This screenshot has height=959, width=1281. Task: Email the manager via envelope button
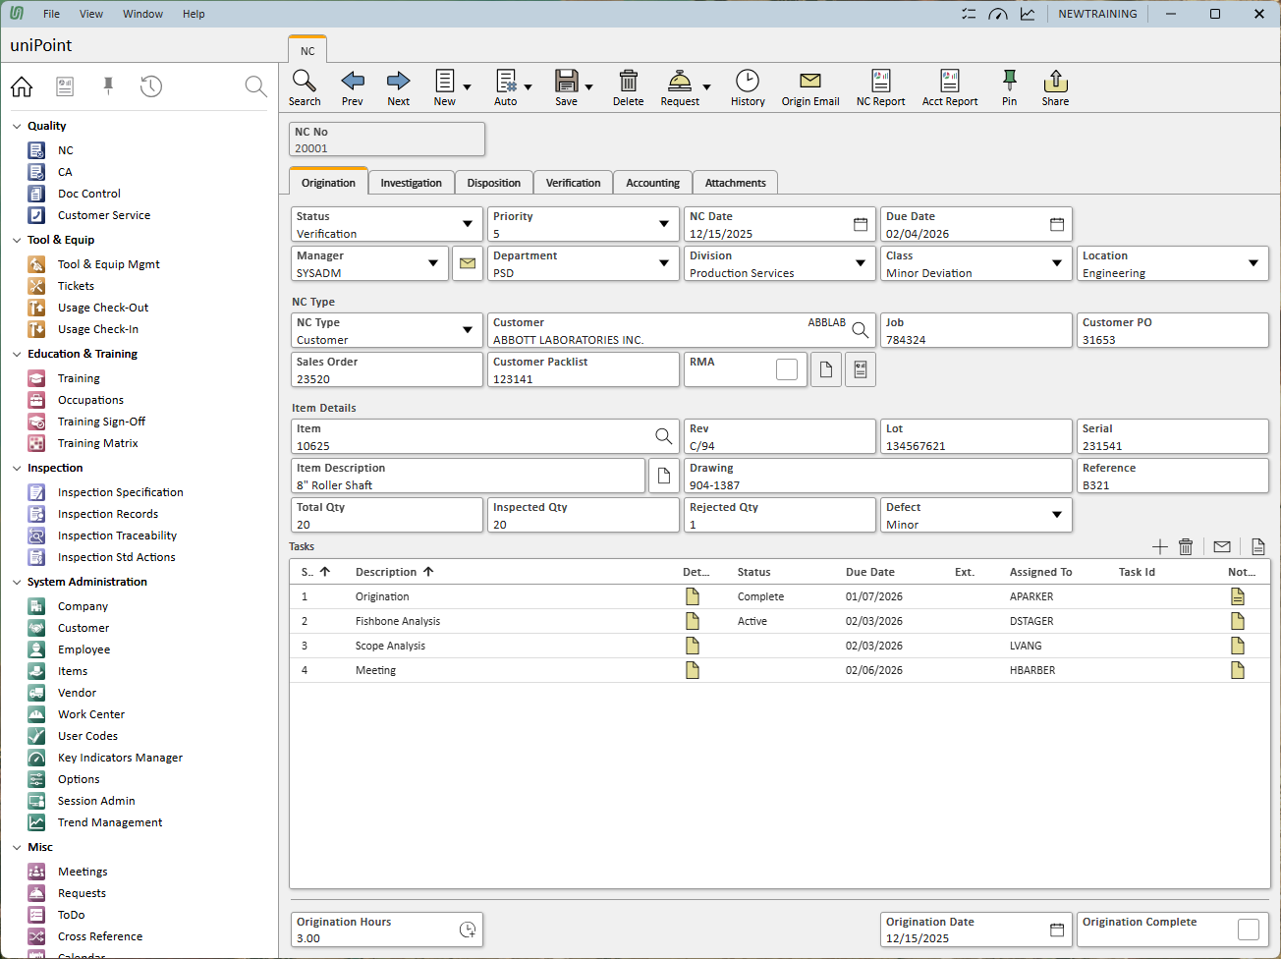click(x=468, y=263)
